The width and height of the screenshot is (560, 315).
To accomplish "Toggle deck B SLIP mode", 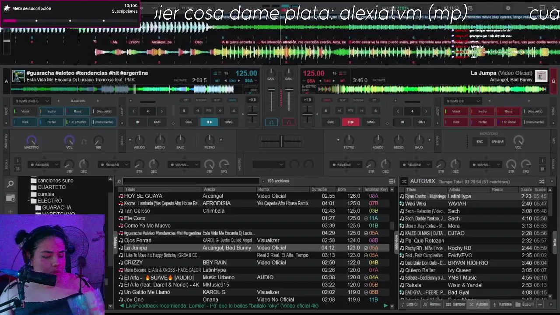I will pos(343,100).
